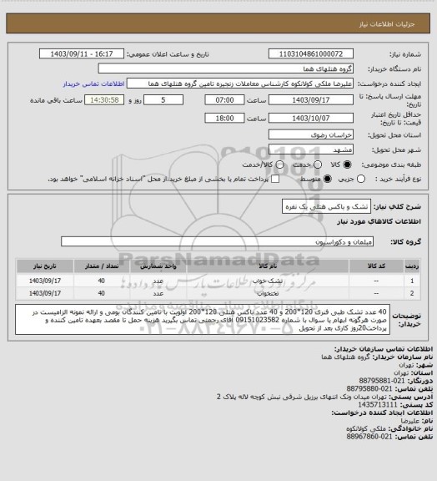This screenshot has width=437, height=481.
Task: Click the deadline time field 07:00
Action: click(x=224, y=100)
